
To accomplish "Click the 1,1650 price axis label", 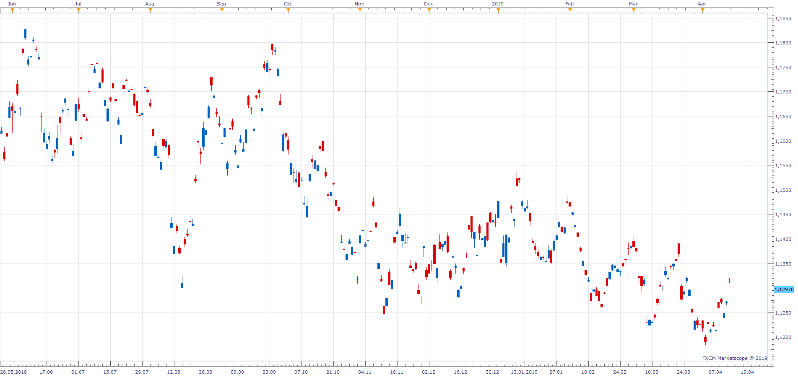I will point(783,116).
